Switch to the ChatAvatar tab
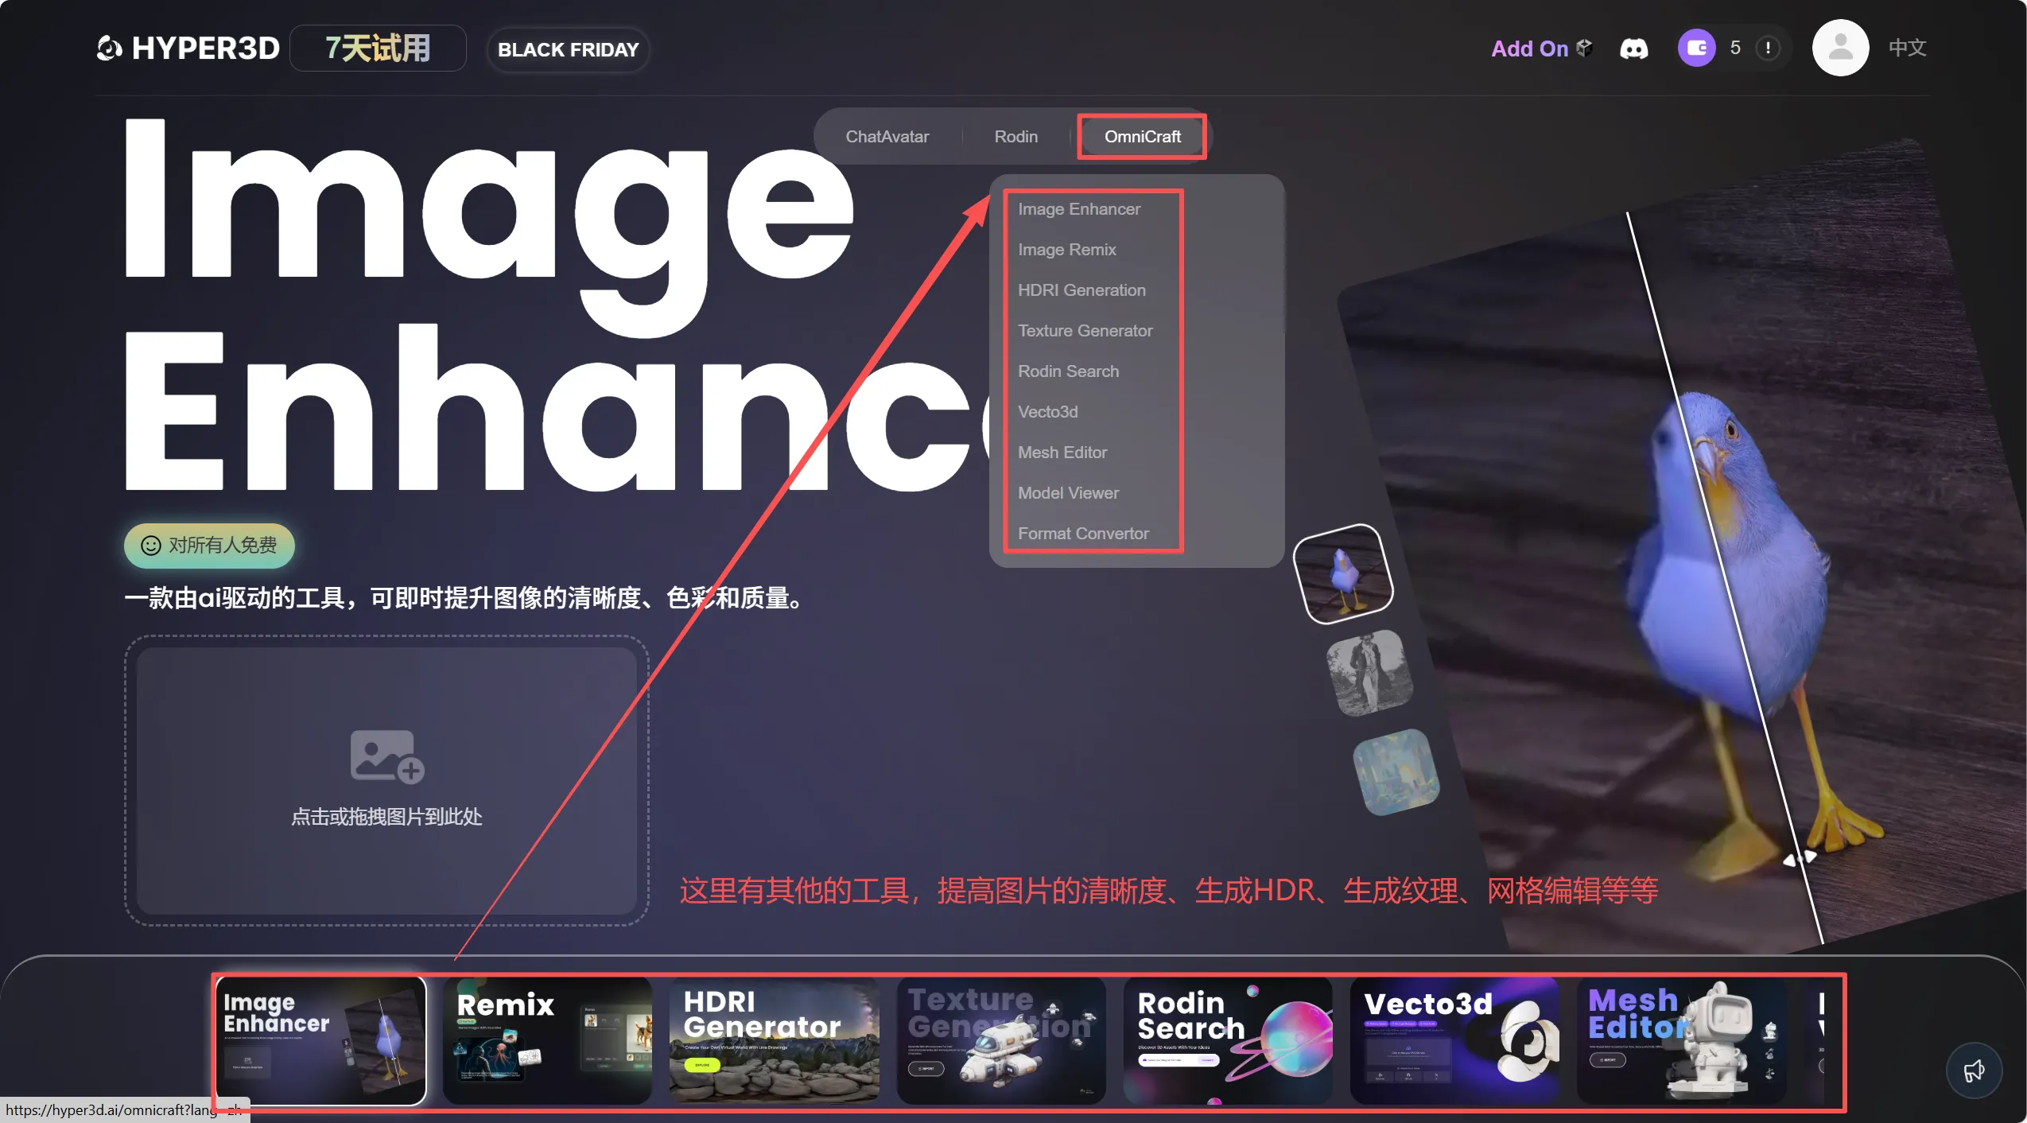The image size is (2027, 1123). coord(887,137)
